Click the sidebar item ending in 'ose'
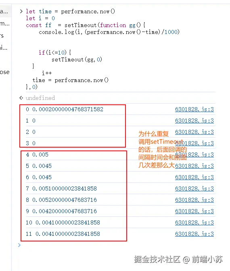 pyautogui.click(x=5, y=72)
